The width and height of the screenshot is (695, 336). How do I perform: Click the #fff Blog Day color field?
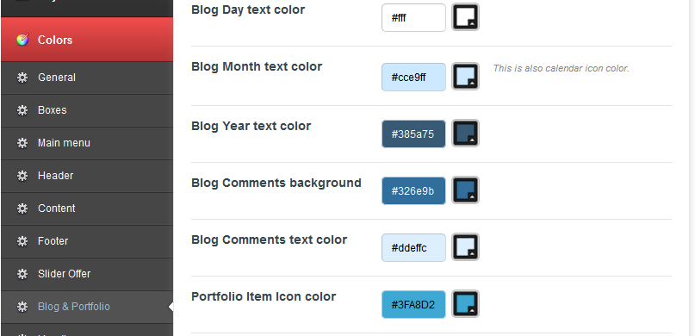(x=413, y=18)
